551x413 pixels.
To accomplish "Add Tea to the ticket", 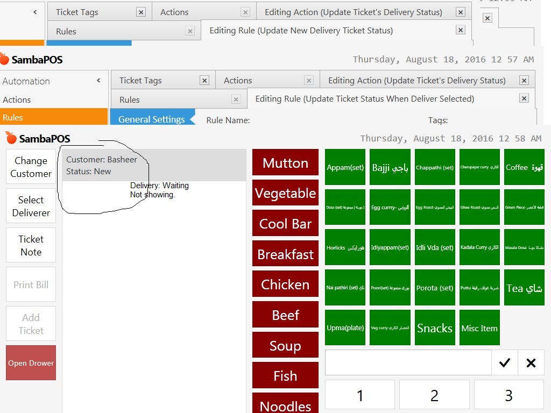I will (524, 288).
